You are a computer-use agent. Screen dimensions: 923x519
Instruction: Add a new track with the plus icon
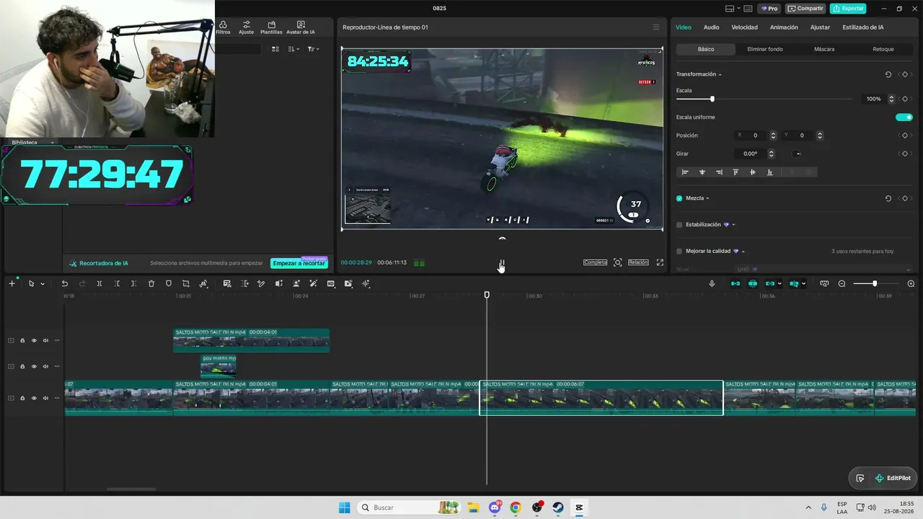pos(12,284)
